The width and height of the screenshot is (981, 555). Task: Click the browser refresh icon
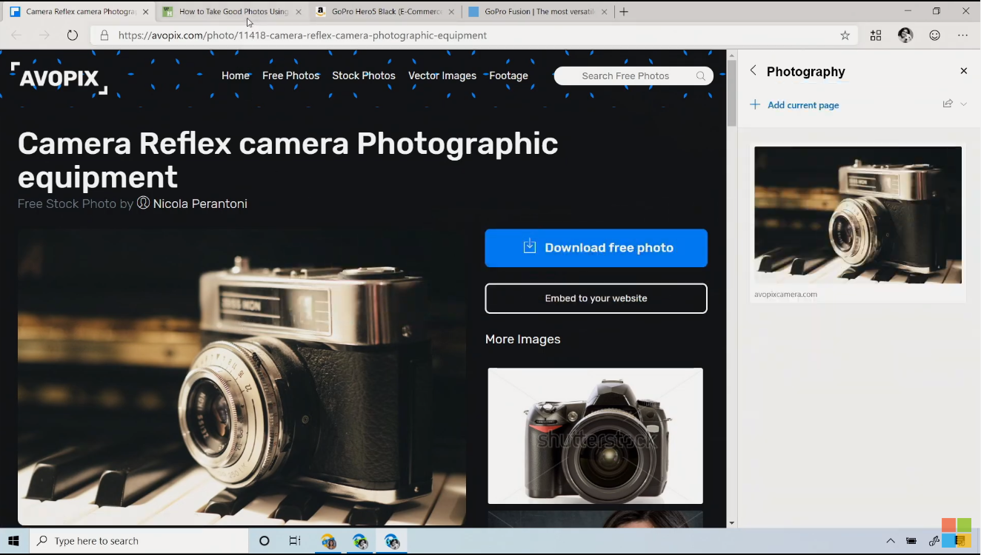coord(72,36)
